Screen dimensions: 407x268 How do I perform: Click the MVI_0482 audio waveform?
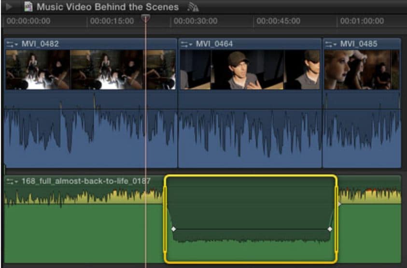pos(91,129)
